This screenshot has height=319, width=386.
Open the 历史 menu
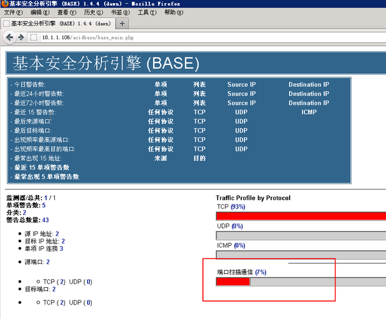coord(93,12)
